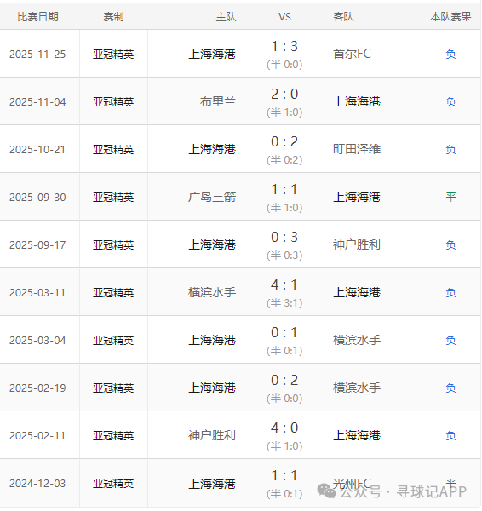Open home team 布里兰
Image resolution: width=482 pixels, height=511 pixels.
[218, 101]
